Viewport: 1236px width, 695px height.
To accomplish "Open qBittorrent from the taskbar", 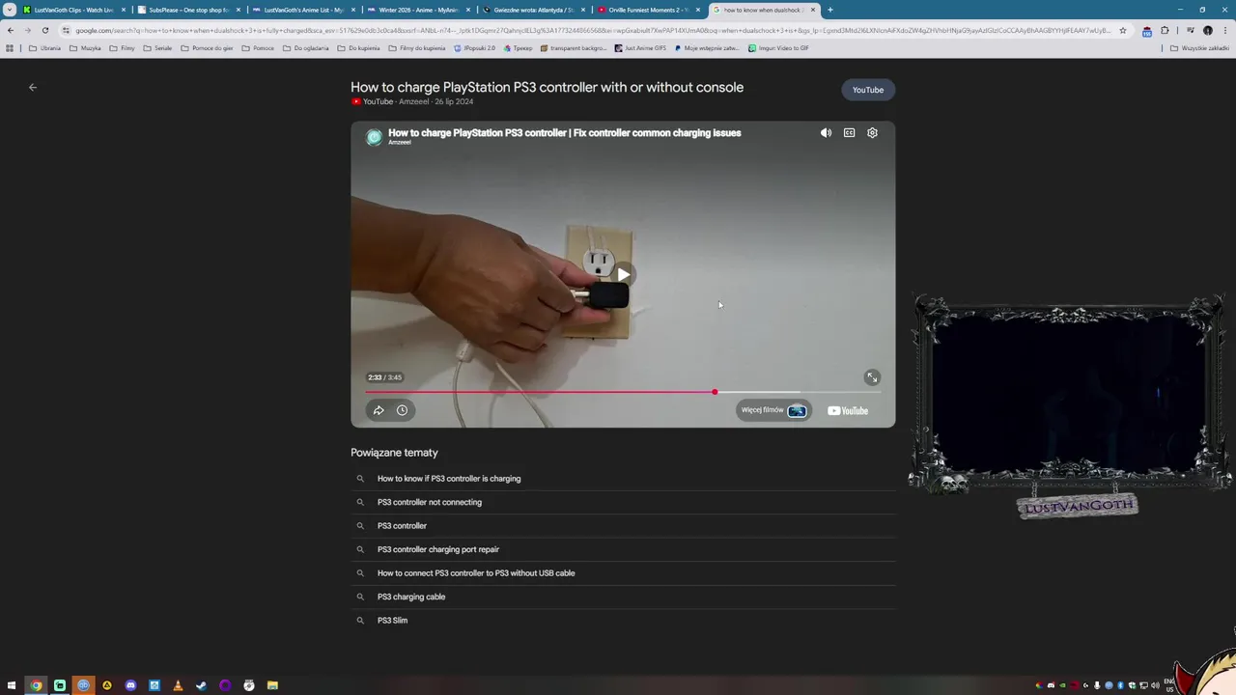I will (83, 685).
